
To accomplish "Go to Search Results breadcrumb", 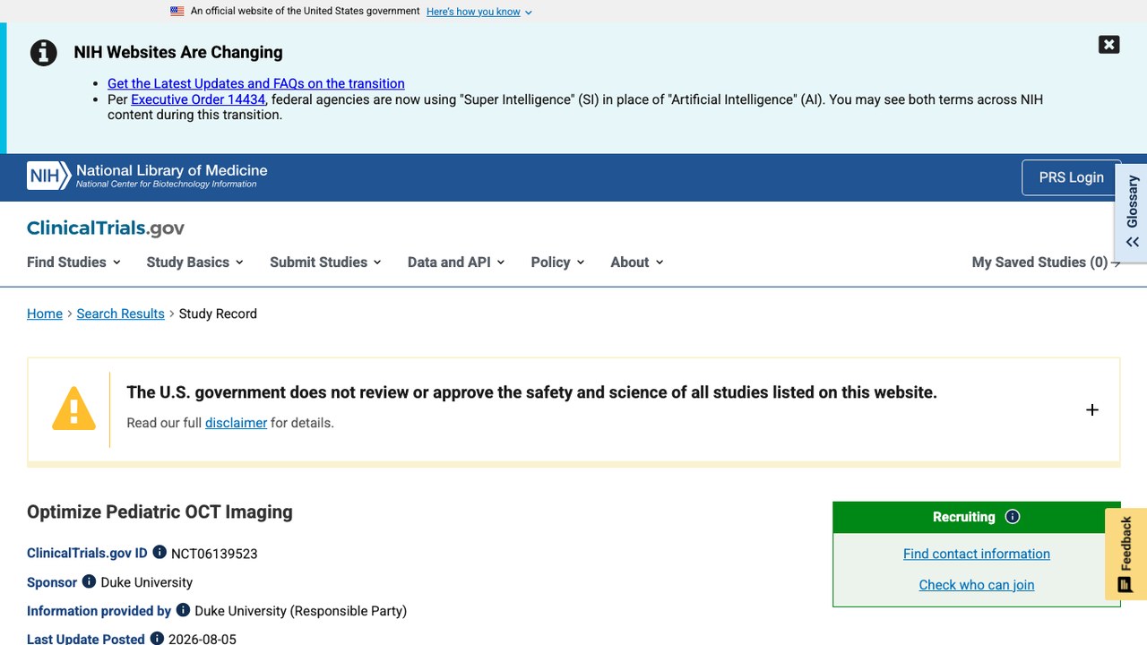I will (120, 314).
